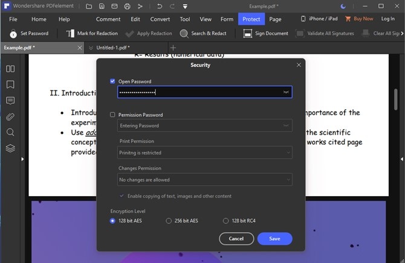The height and width of the screenshot is (263, 405).
Task: Switch to the Page tab
Action: (275, 19)
